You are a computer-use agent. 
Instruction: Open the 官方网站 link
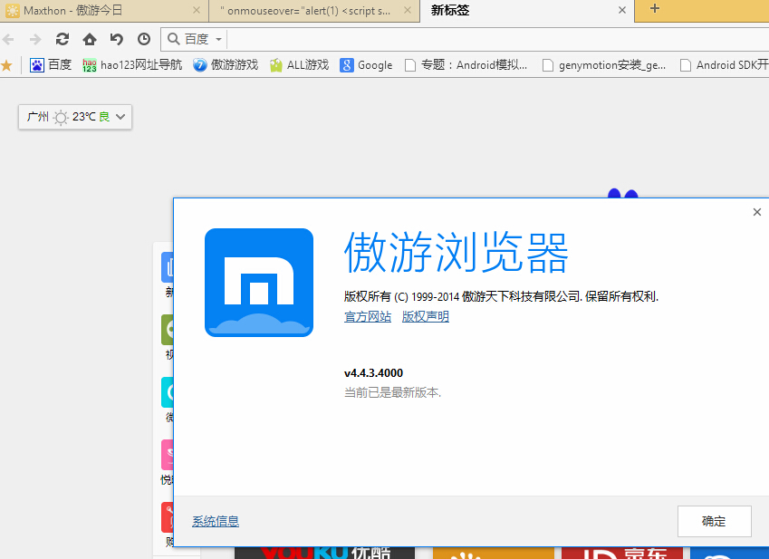[368, 317]
